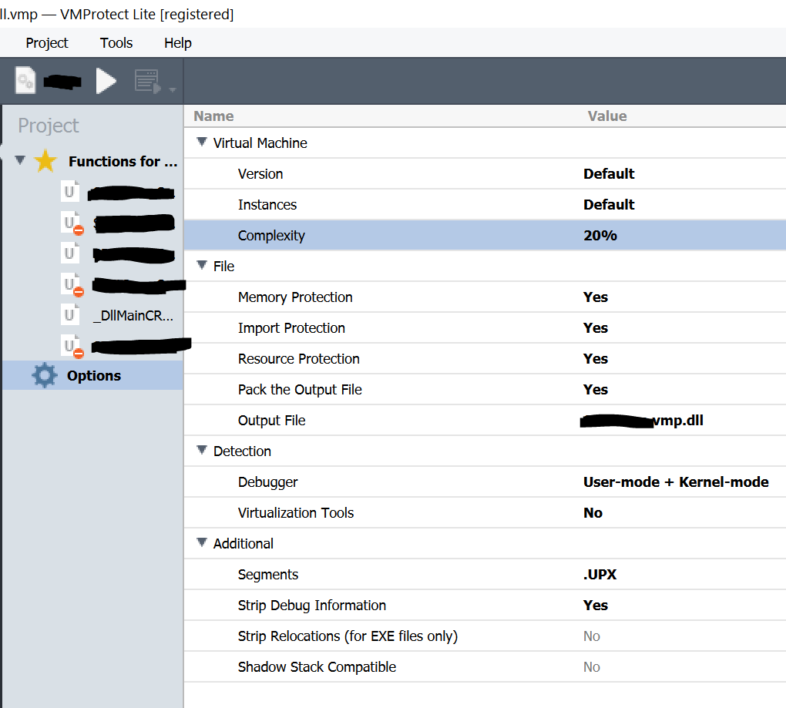Collapse the Additional section

coord(202,542)
